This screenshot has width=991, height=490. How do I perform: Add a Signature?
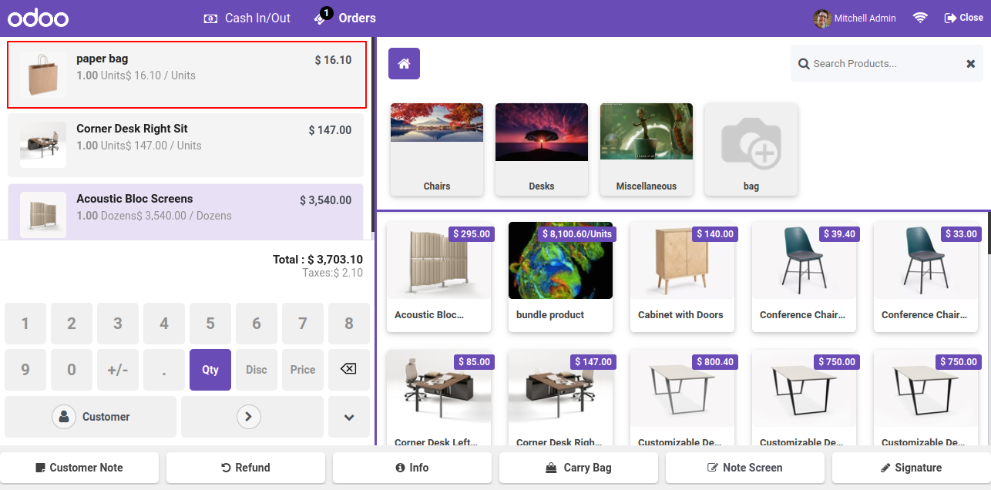(912, 468)
